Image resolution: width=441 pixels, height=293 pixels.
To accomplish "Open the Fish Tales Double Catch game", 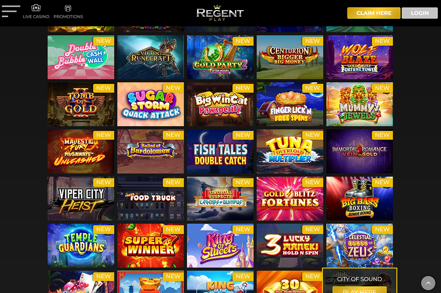I will [220, 152].
